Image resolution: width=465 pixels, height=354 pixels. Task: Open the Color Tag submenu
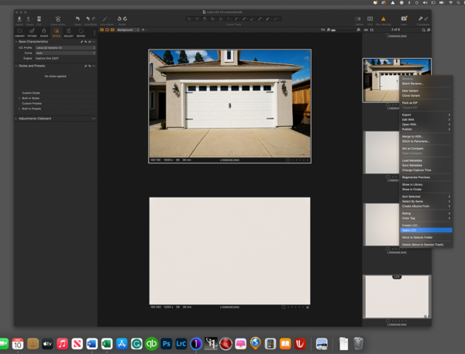(425, 218)
